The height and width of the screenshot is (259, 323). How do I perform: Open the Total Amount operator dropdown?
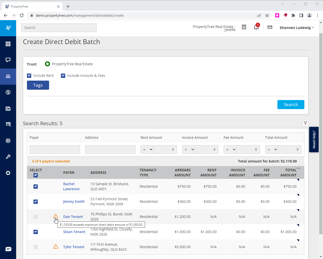click(x=272, y=149)
